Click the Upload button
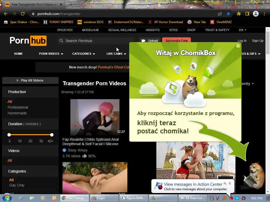Viewport: 270px width, 202px height. click(x=150, y=40)
